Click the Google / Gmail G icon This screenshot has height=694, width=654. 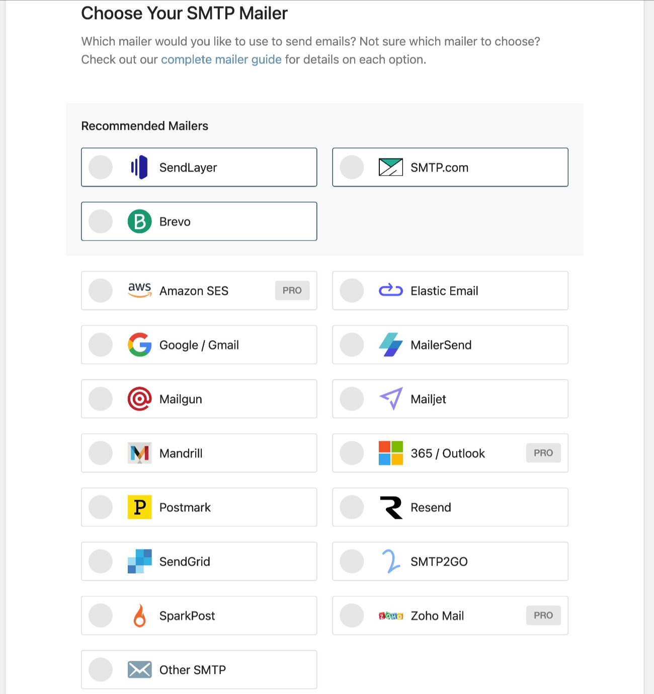pyautogui.click(x=140, y=345)
